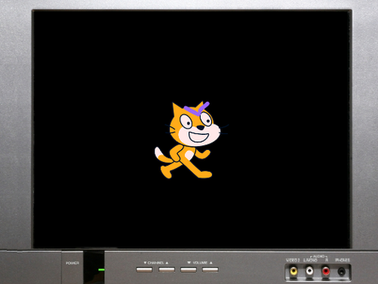Screen dimensions: 378x284
Task: Click the black PHONES headphone jack
Action: tap(342, 271)
